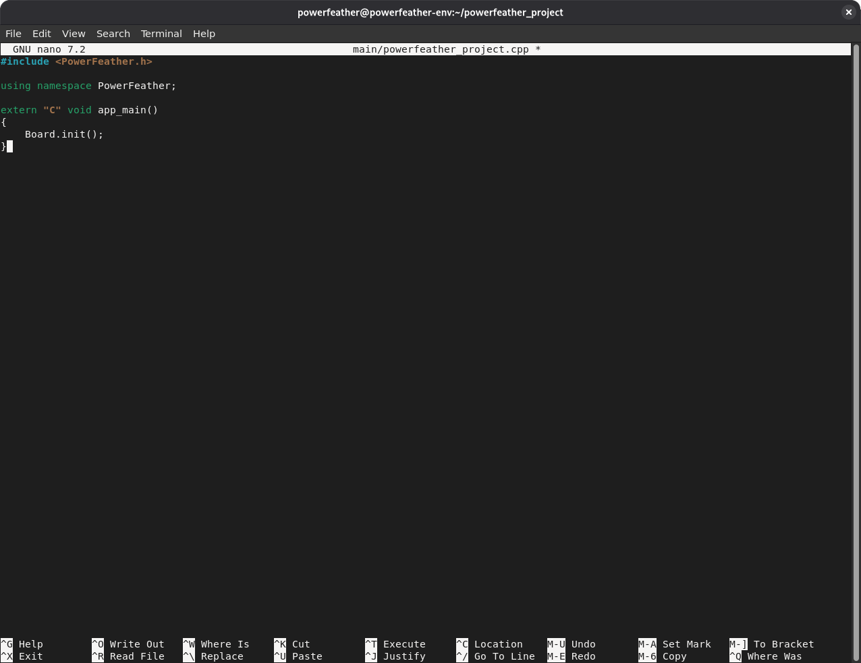Click the M-U Undo shortcut
Screen dimensions: 861x663
pyautogui.click(x=572, y=644)
